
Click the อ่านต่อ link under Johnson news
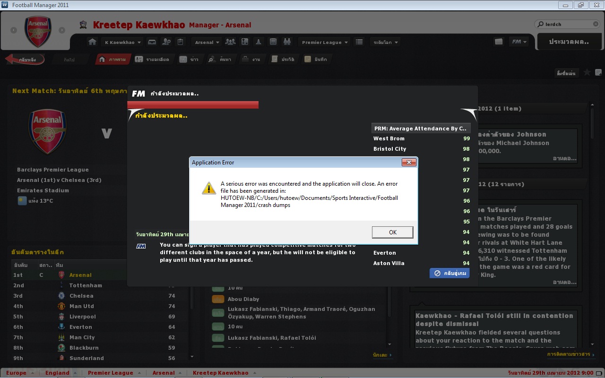(x=565, y=158)
